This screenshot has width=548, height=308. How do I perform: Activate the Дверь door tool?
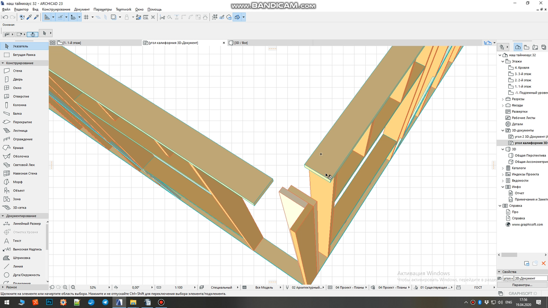[x=24, y=79]
